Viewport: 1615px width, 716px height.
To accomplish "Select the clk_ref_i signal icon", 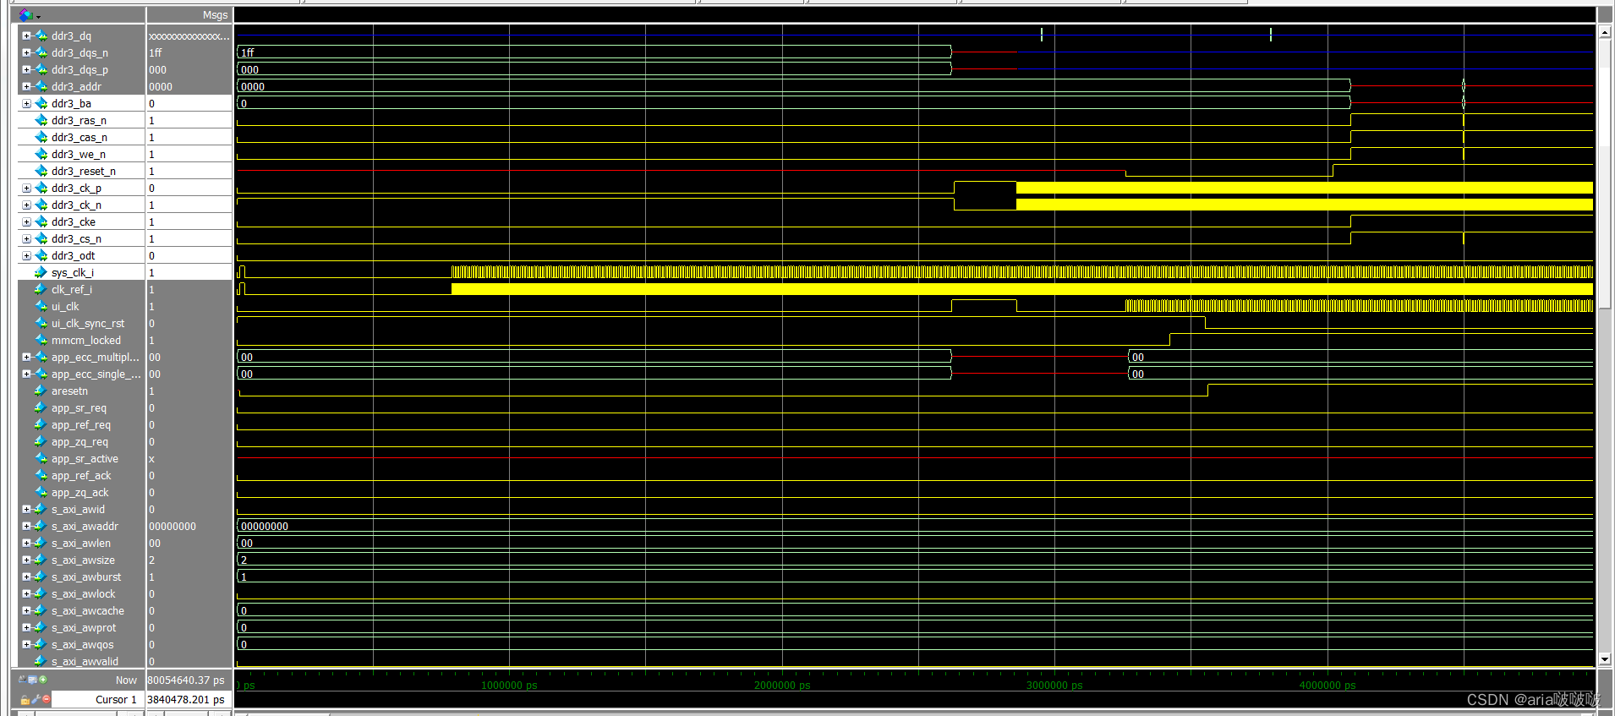I will (x=41, y=289).
